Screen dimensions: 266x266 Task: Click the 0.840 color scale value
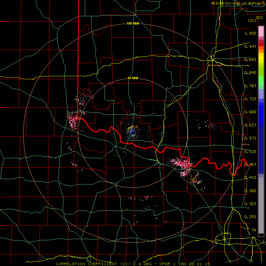250,73
